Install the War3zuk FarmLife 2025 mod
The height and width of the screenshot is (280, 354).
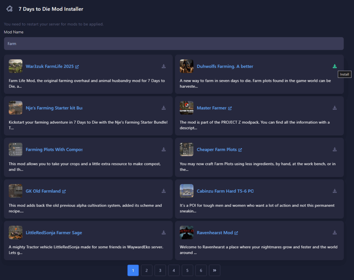click(164, 66)
